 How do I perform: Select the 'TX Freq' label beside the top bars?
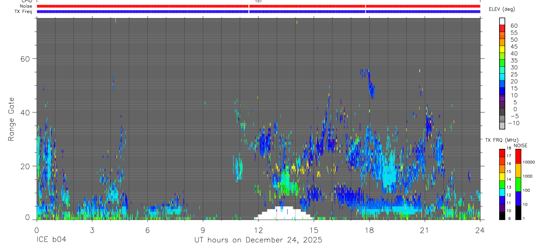coord(23,12)
